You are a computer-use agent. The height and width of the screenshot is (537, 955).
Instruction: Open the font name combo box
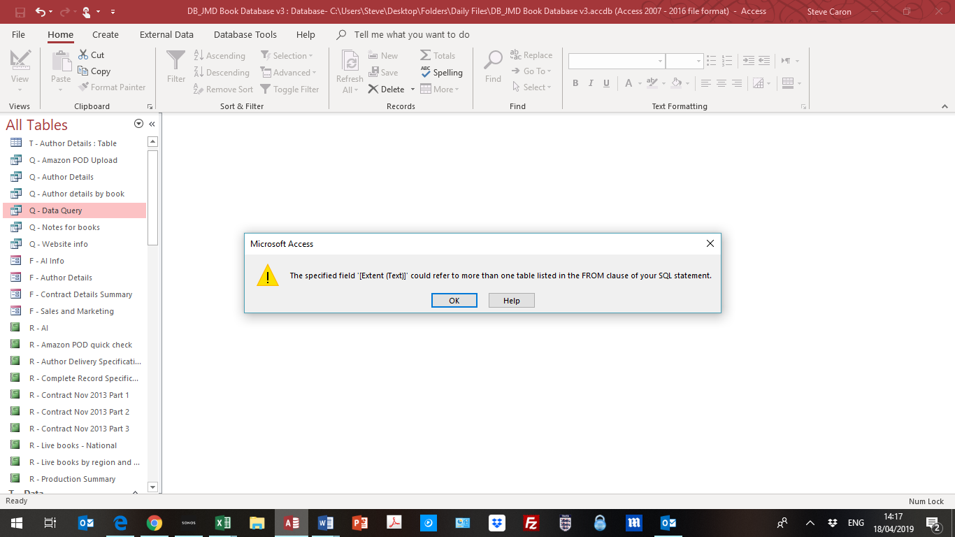click(616, 61)
